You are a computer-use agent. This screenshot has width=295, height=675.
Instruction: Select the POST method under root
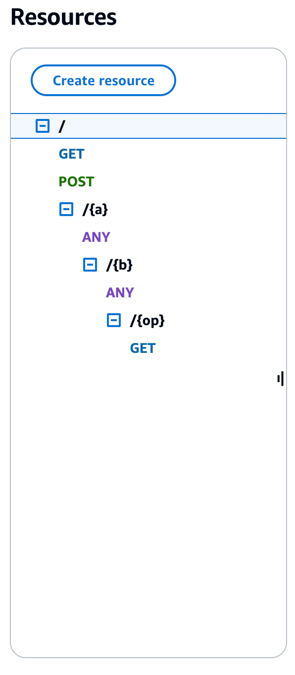(x=76, y=181)
